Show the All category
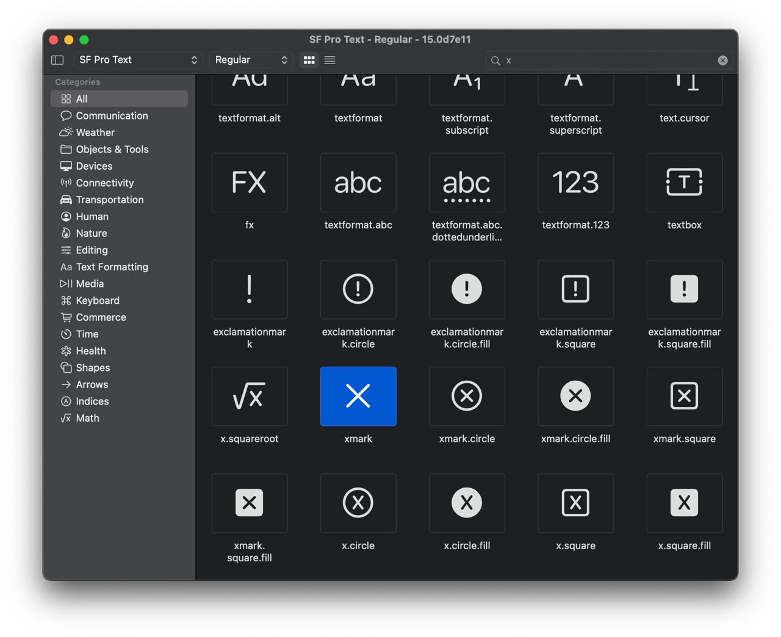The height and width of the screenshot is (637, 781). (x=119, y=99)
